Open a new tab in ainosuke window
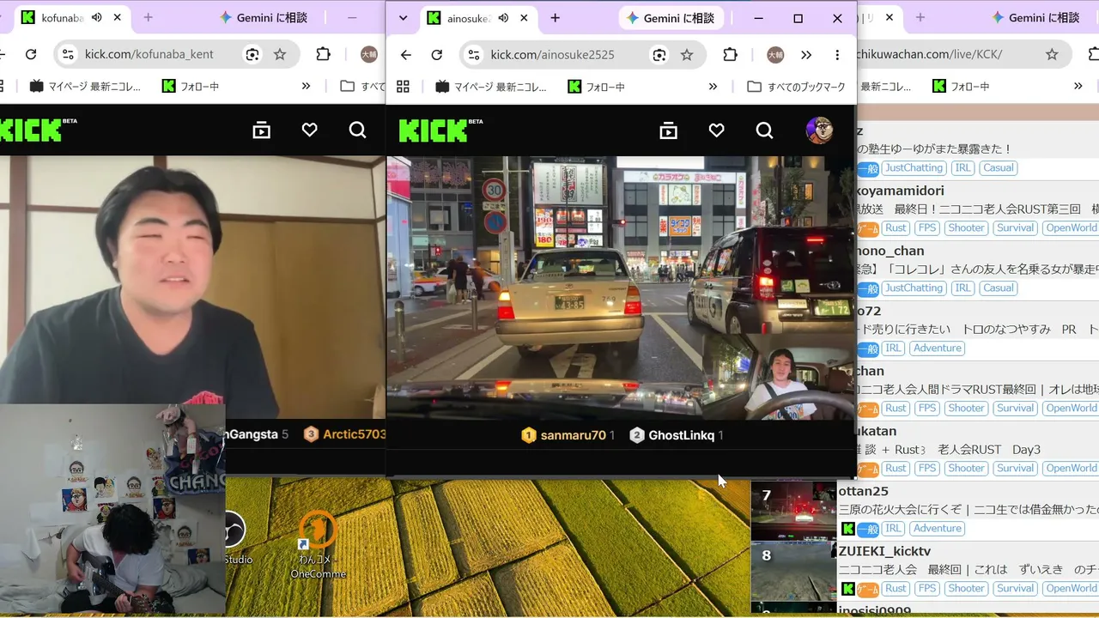The image size is (1099, 618). coord(555,18)
